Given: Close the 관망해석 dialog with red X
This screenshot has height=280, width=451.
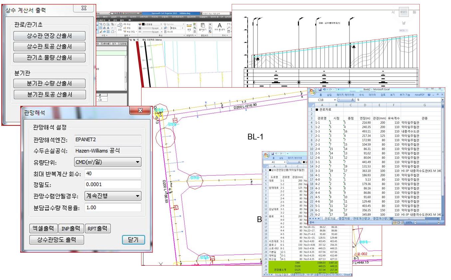Looking at the screenshot, I should (x=140, y=111).
